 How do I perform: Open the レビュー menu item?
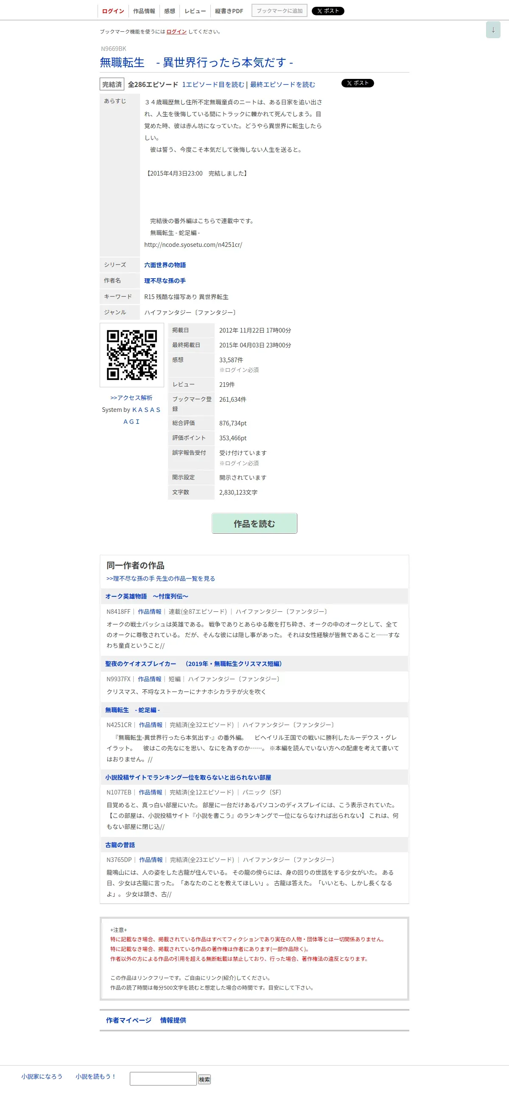(x=195, y=11)
